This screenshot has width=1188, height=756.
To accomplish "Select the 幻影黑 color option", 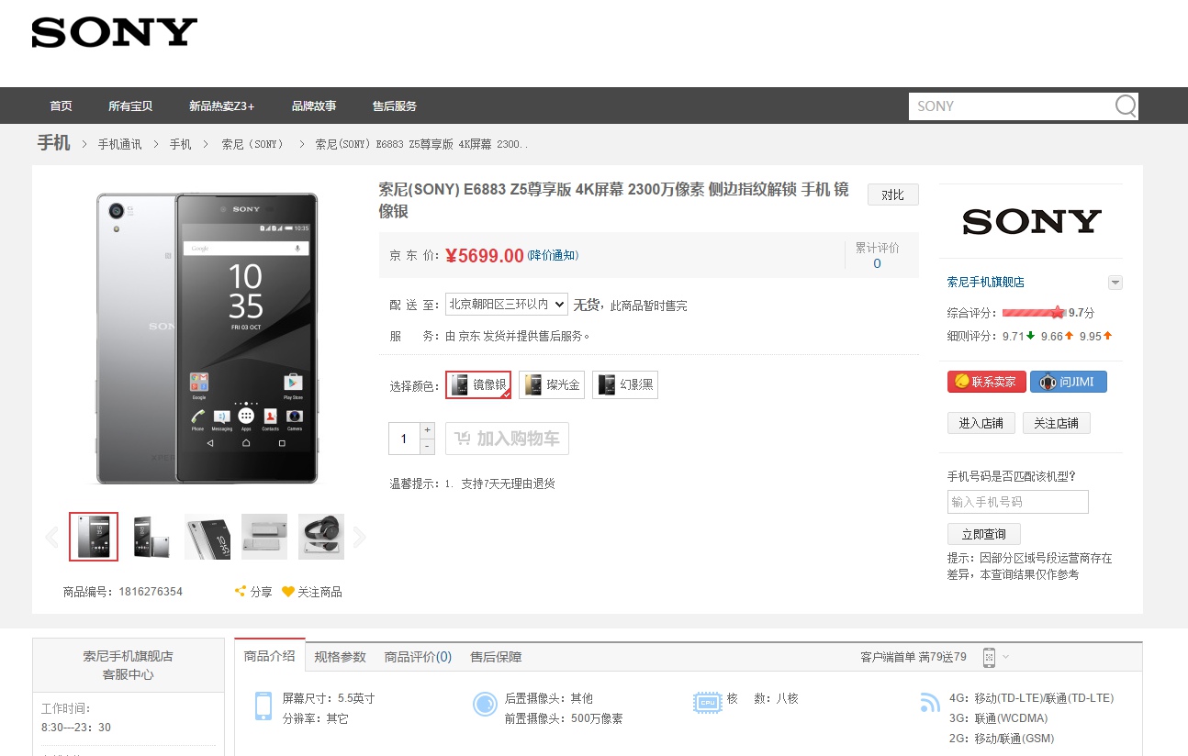I will click(x=625, y=385).
